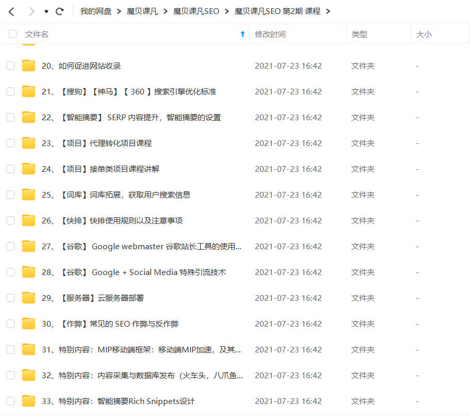
Task: Navigate to 魔贝课凡 breadcrumb
Action: pyautogui.click(x=142, y=11)
